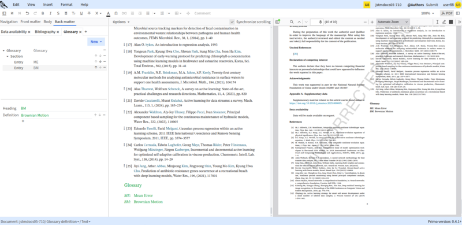Open the Format menu
The width and height of the screenshot is (462, 225).
pyautogui.click(x=66, y=5)
